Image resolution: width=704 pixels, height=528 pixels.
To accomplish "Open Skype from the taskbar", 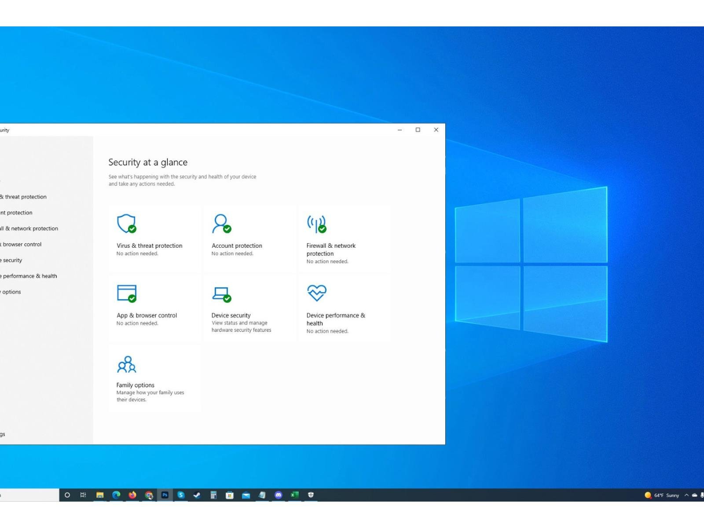I will coord(181,495).
